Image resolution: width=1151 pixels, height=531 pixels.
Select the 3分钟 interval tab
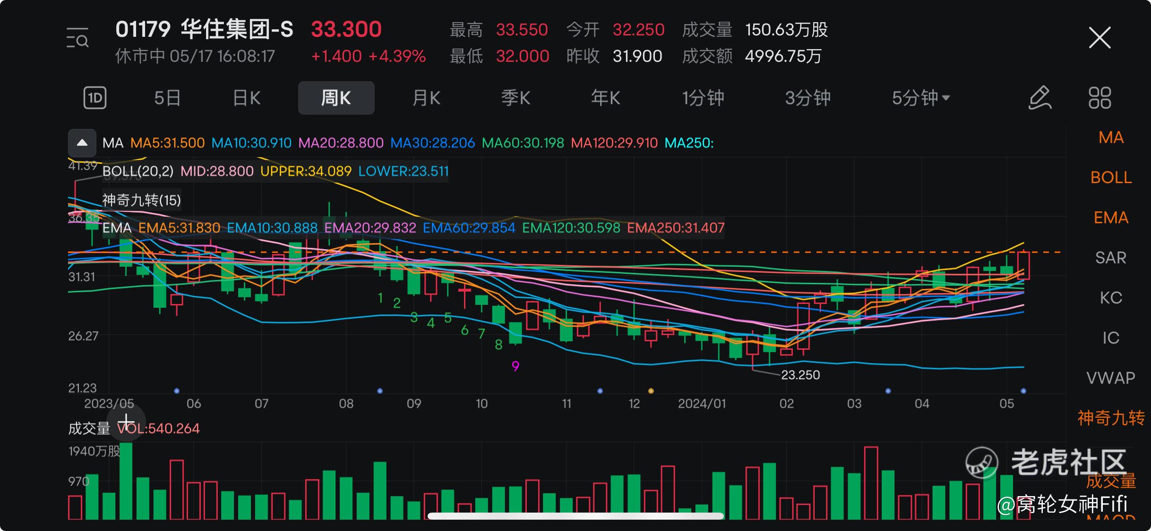coord(807,98)
